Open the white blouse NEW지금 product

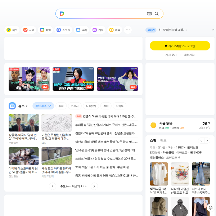(159, 178)
